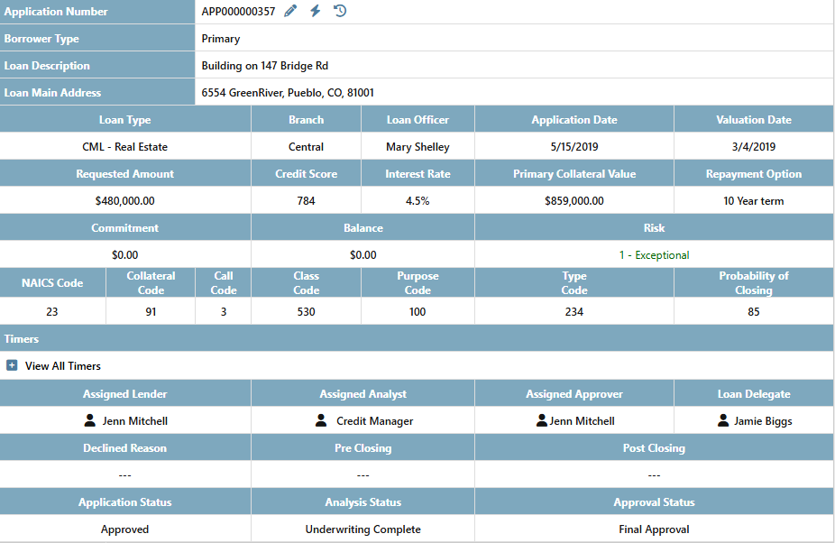The width and height of the screenshot is (835, 543).
Task: Click the Final Approval status value
Action: pyautogui.click(x=654, y=529)
